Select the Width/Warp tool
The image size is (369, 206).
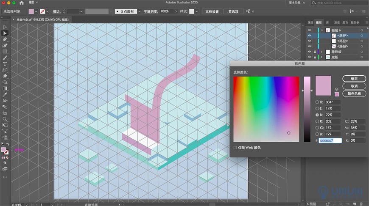click(5, 101)
